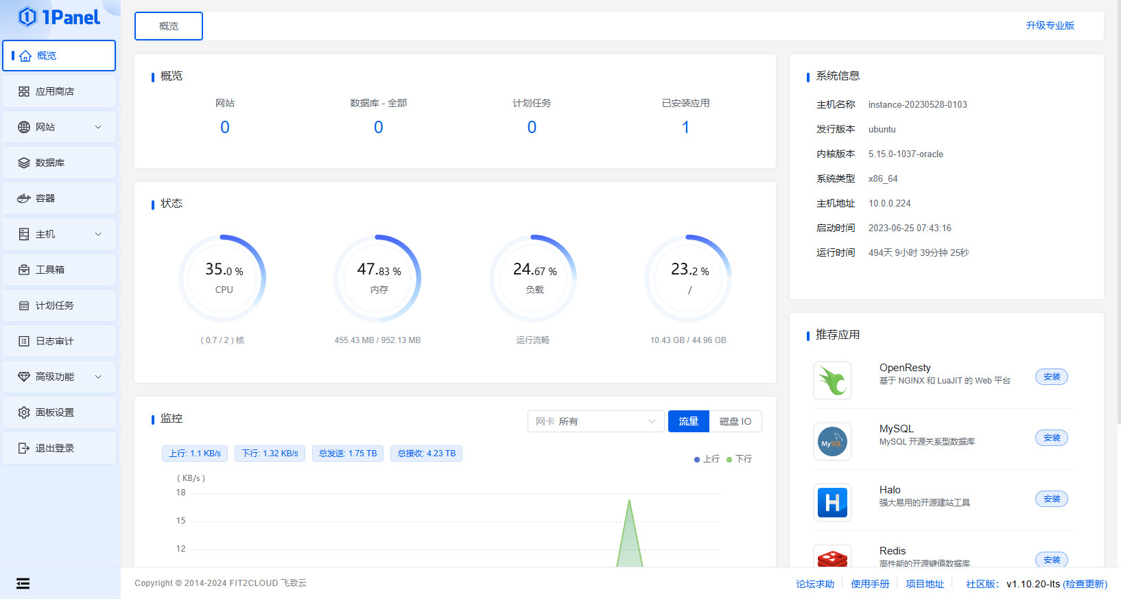Click the CPU 35.0% gauge
The height and width of the screenshot is (599, 1121).
point(223,279)
